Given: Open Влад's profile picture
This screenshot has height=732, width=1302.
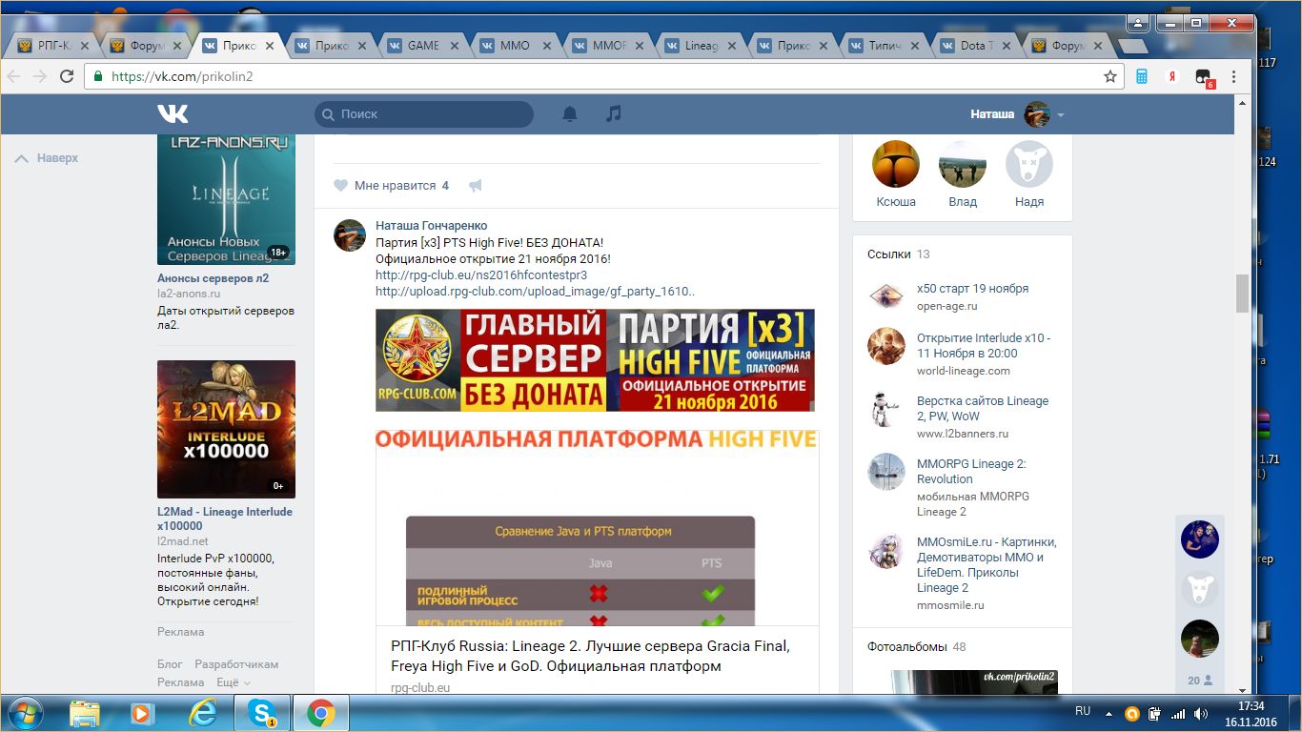Looking at the screenshot, I should (963, 164).
